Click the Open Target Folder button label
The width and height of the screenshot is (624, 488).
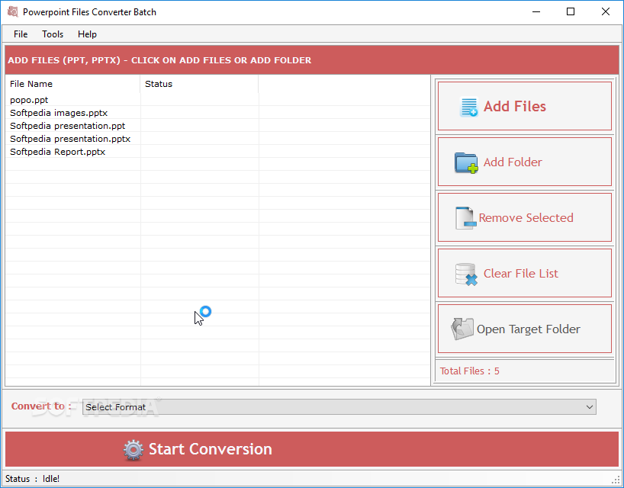[x=528, y=329]
